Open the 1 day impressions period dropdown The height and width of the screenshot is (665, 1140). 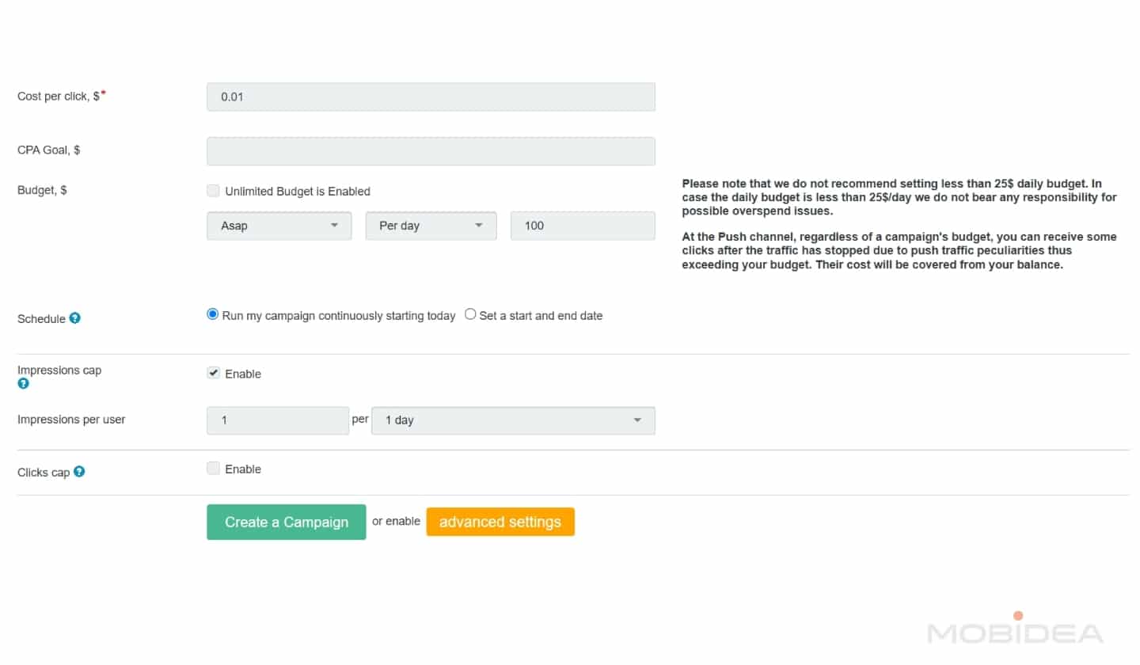click(512, 420)
